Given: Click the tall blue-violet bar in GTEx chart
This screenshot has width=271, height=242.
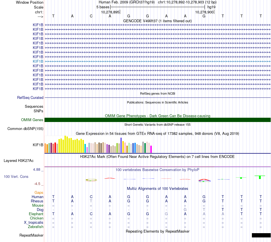Looking at the screenshot, I should (121, 145).
